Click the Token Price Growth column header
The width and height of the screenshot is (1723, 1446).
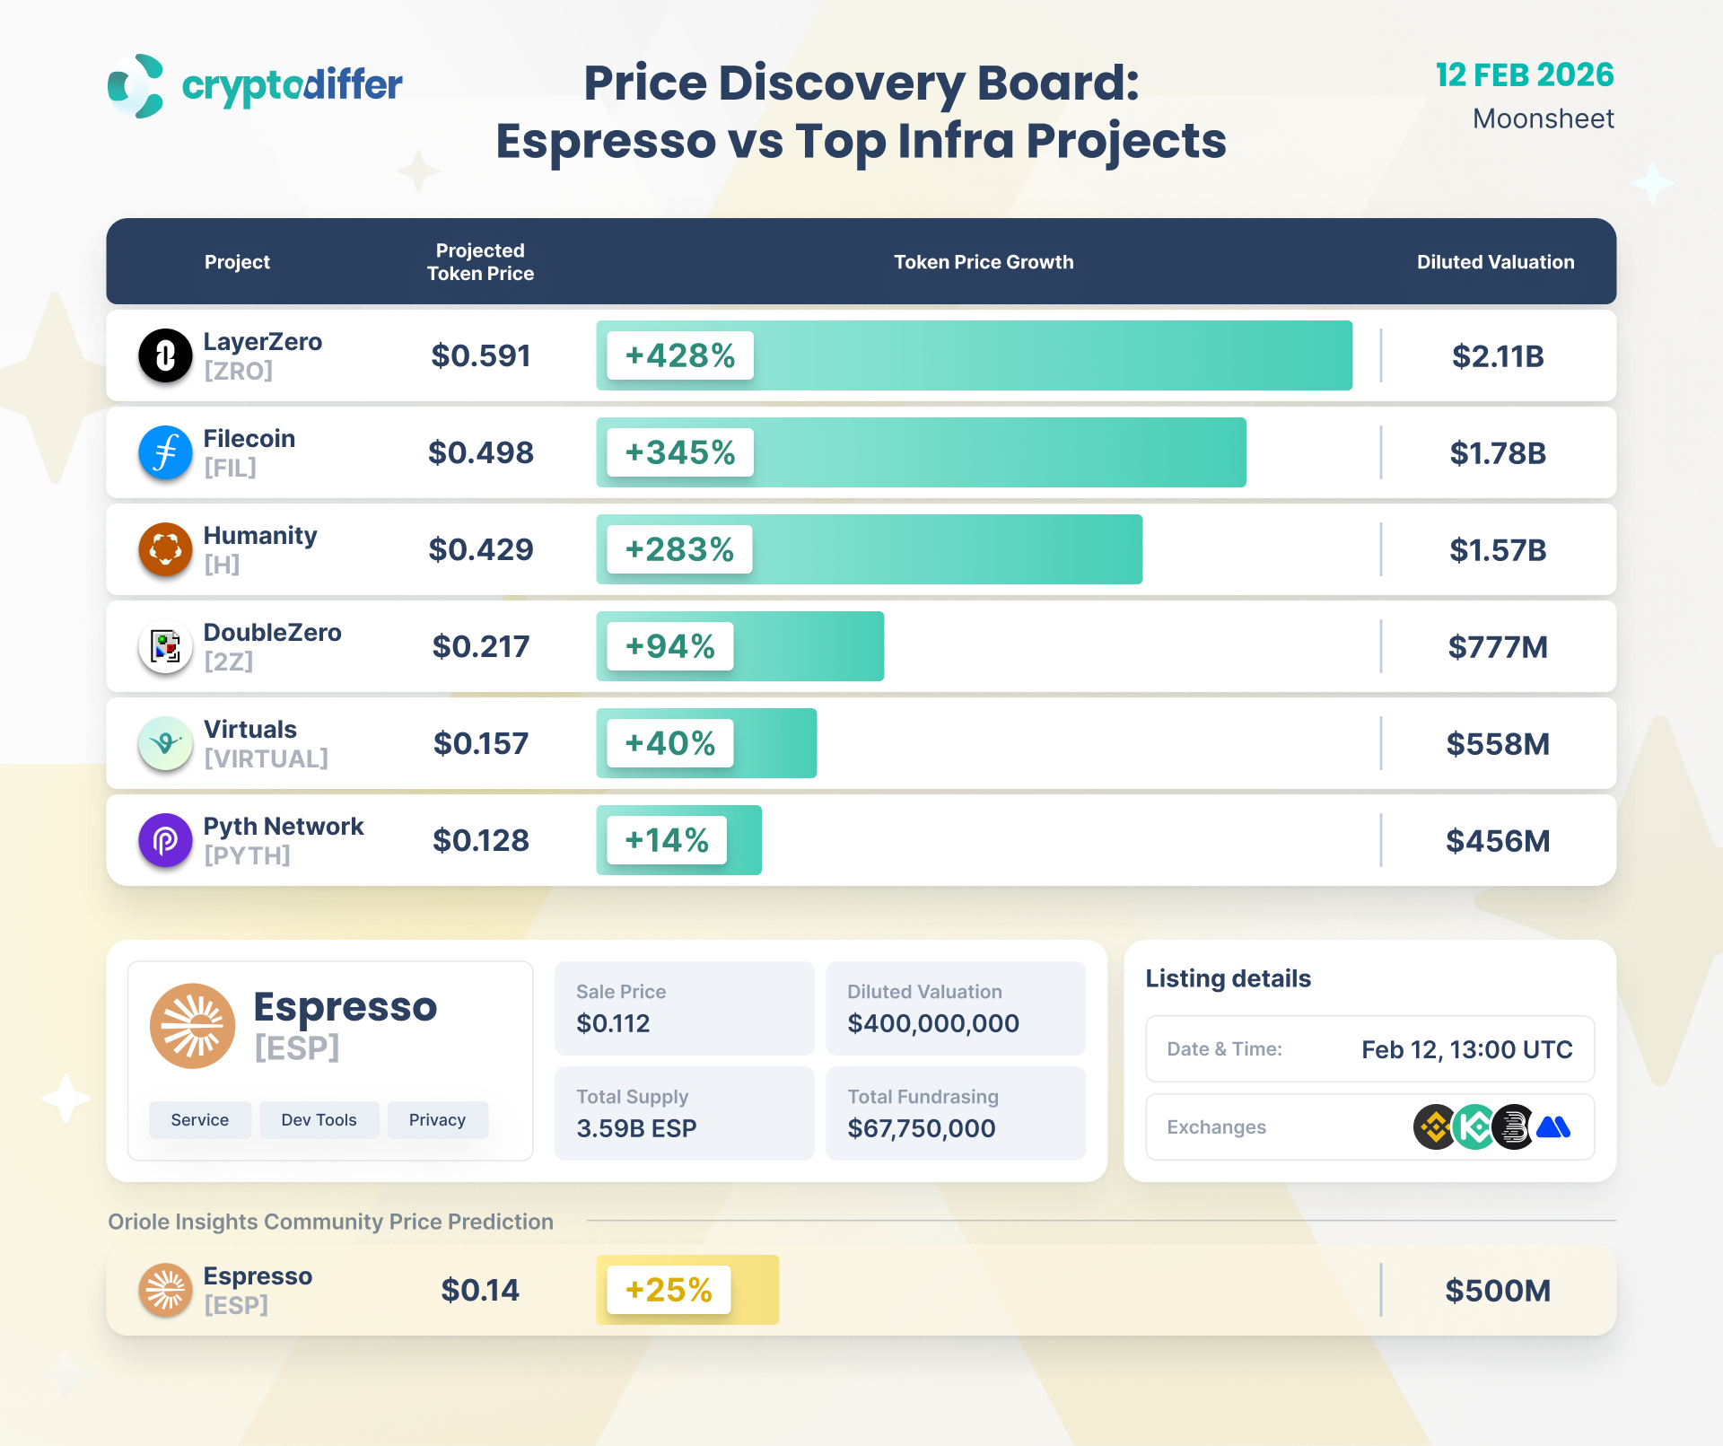point(983,262)
